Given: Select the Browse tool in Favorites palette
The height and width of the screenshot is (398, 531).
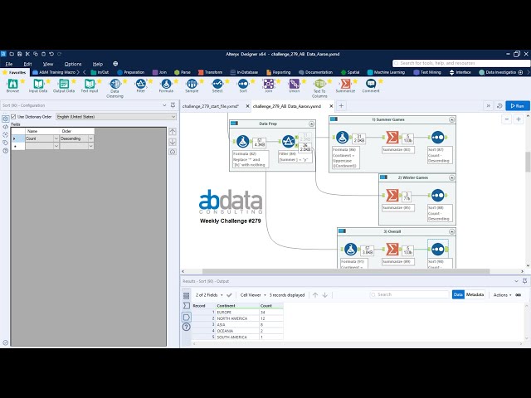Looking at the screenshot, I should [12, 84].
